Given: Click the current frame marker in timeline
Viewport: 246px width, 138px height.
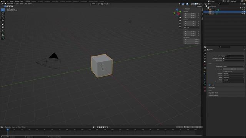Looking at the screenshot, I should point(8,130).
